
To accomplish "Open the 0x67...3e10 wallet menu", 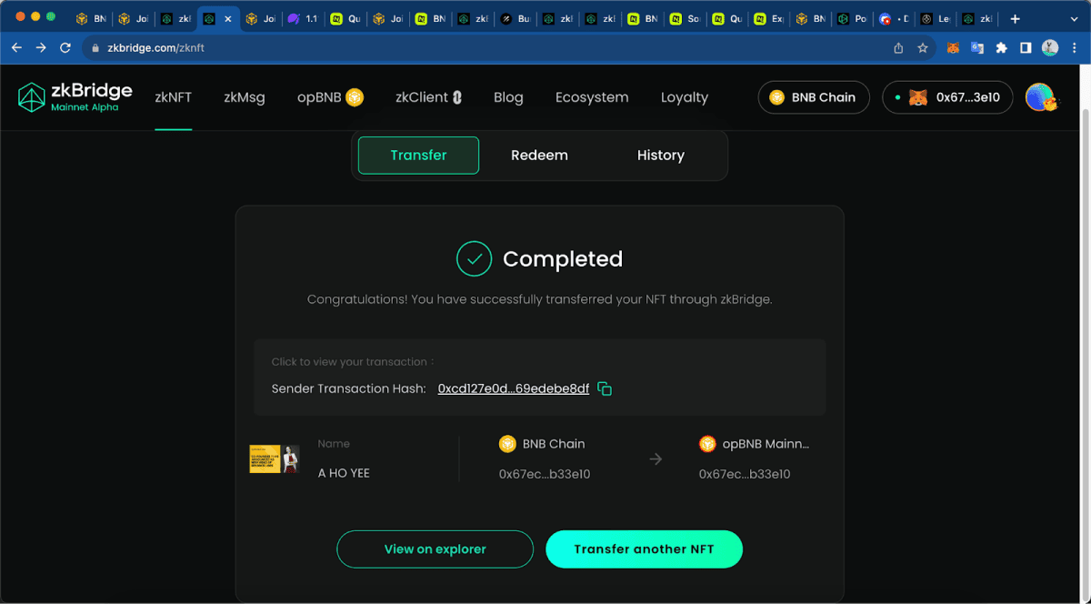I will pos(947,97).
